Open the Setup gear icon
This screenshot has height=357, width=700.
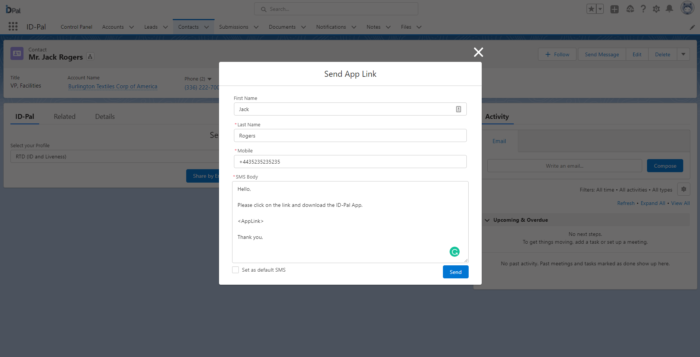point(656,9)
